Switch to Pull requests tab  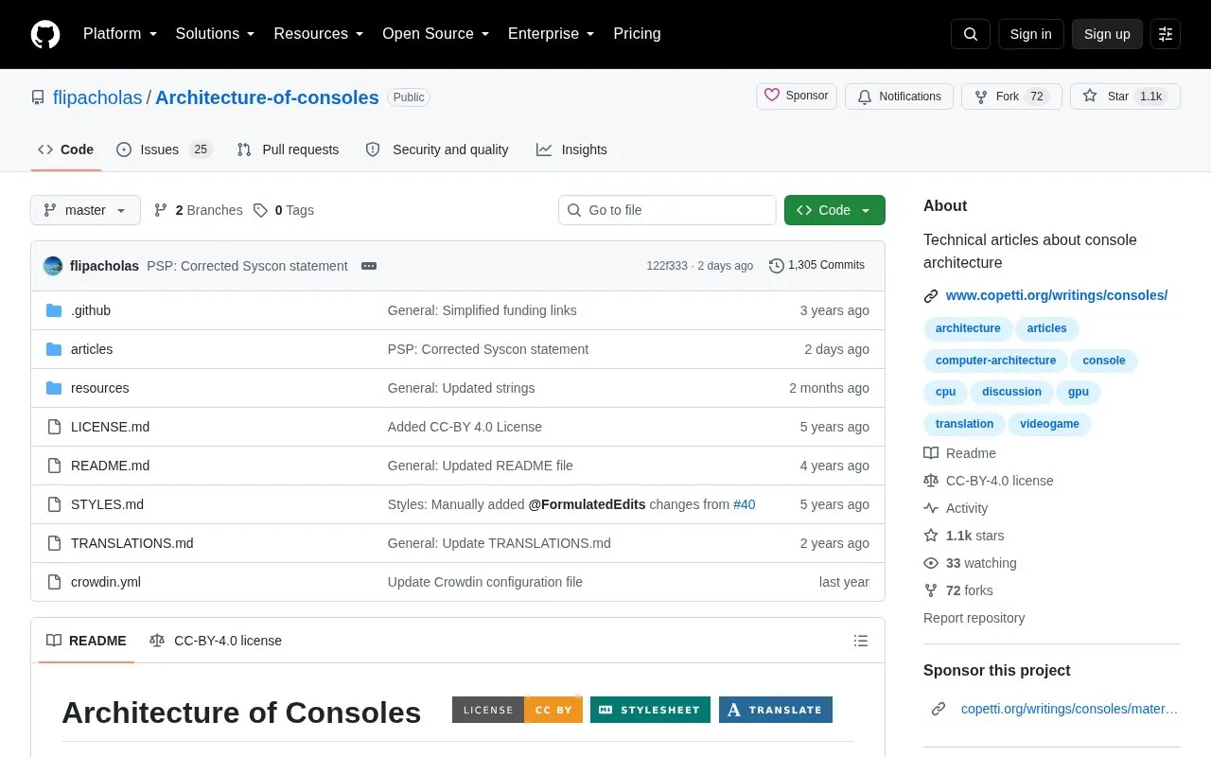pyautogui.click(x=288, y=150)
